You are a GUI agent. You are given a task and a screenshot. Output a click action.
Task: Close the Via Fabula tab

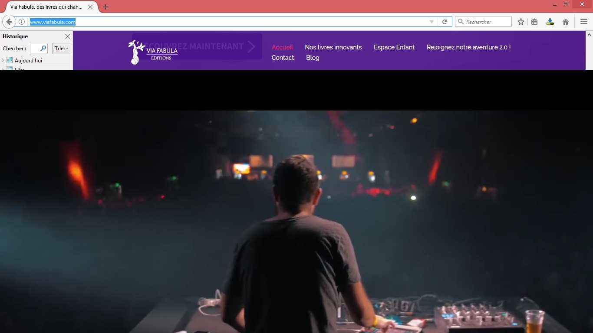coord(90,7)
